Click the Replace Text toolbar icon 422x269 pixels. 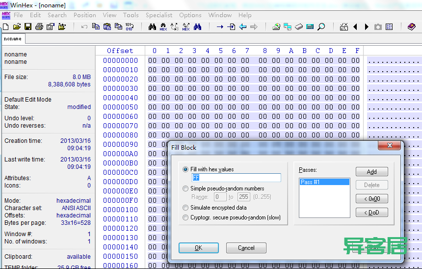tap(175, 27)
